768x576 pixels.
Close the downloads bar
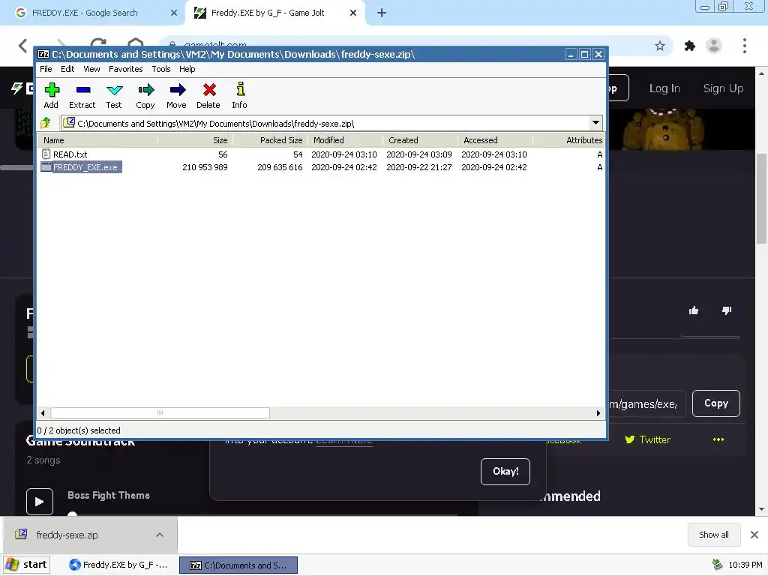754,534
